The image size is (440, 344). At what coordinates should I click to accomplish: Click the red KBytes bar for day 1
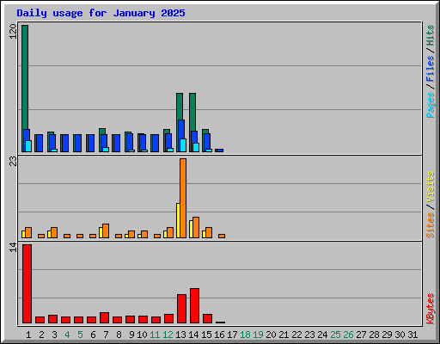(x=27, y=284)
